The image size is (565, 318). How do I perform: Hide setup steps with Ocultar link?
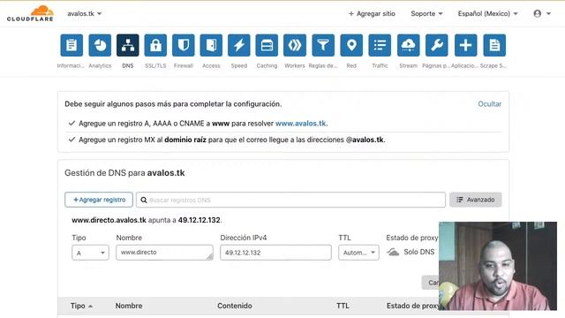click(x=489, y=104)
